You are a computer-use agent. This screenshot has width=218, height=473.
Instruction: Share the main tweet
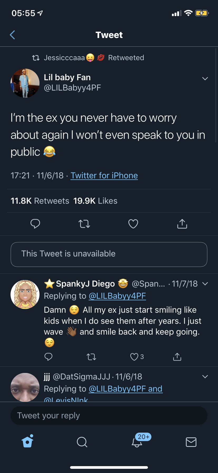(x=182, y=224)
